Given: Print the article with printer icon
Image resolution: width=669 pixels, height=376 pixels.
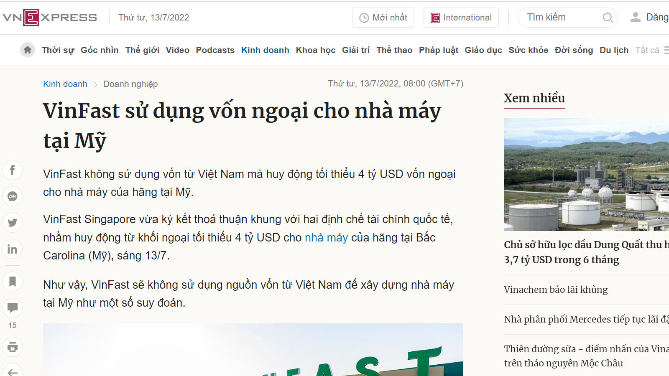Looking at the screenshot, I should click(x=13, y=347).
